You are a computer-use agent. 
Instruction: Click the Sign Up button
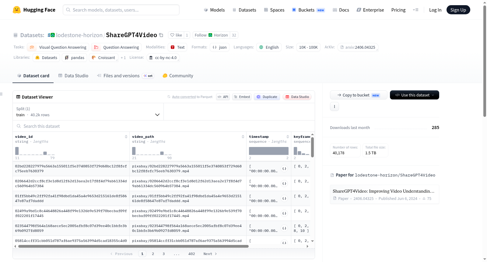coord(458,10)
